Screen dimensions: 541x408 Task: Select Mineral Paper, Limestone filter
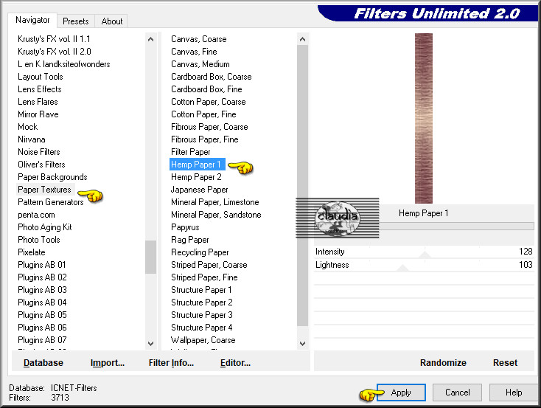(215, 202)
